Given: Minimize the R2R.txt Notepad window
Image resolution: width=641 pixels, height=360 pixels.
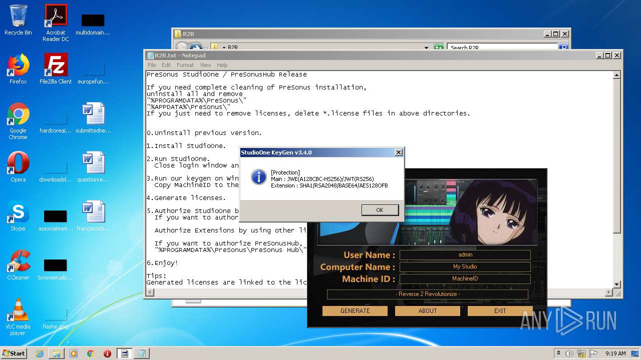Looking at the screenshot, I should pyautogui.click(x=599, y=55).
